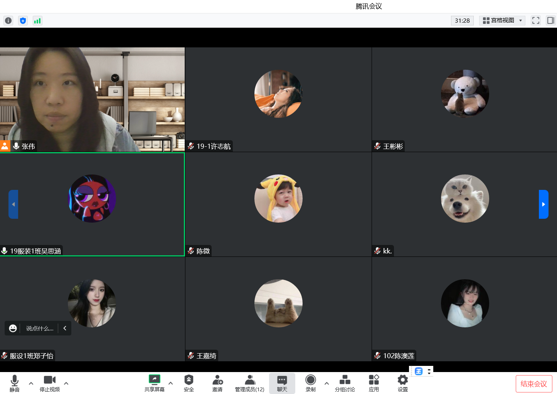Mute microphone with 静音 button
Image resolution: width=557 pixels, height=394 pixels.
(x=15, y=383)
